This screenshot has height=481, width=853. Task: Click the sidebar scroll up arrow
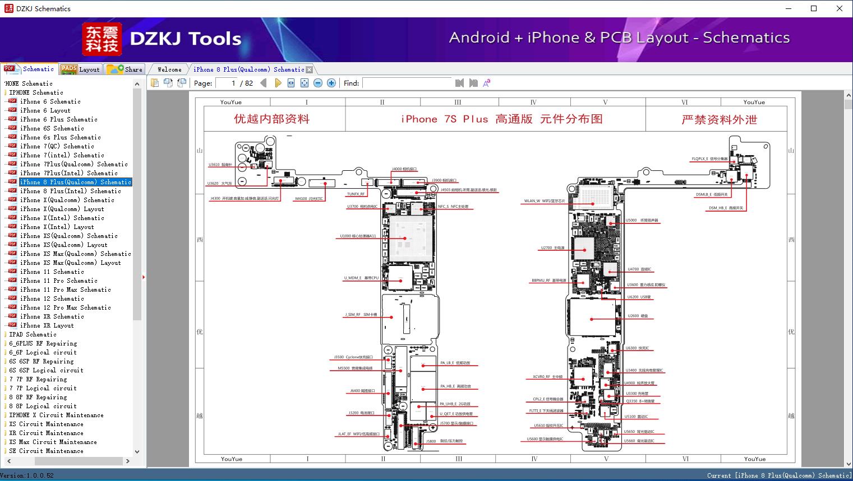point(137,84)
